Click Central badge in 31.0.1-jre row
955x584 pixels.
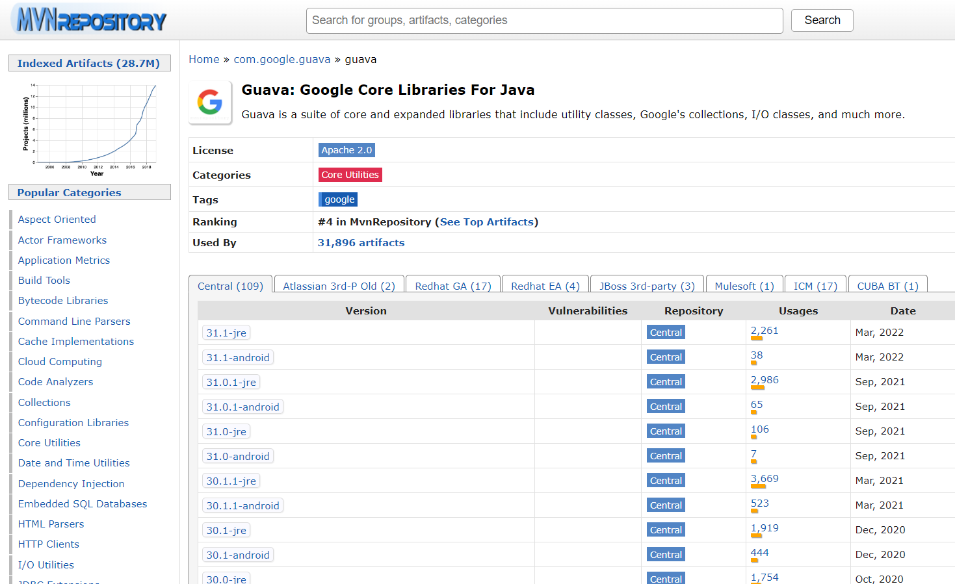coord(666,382)
